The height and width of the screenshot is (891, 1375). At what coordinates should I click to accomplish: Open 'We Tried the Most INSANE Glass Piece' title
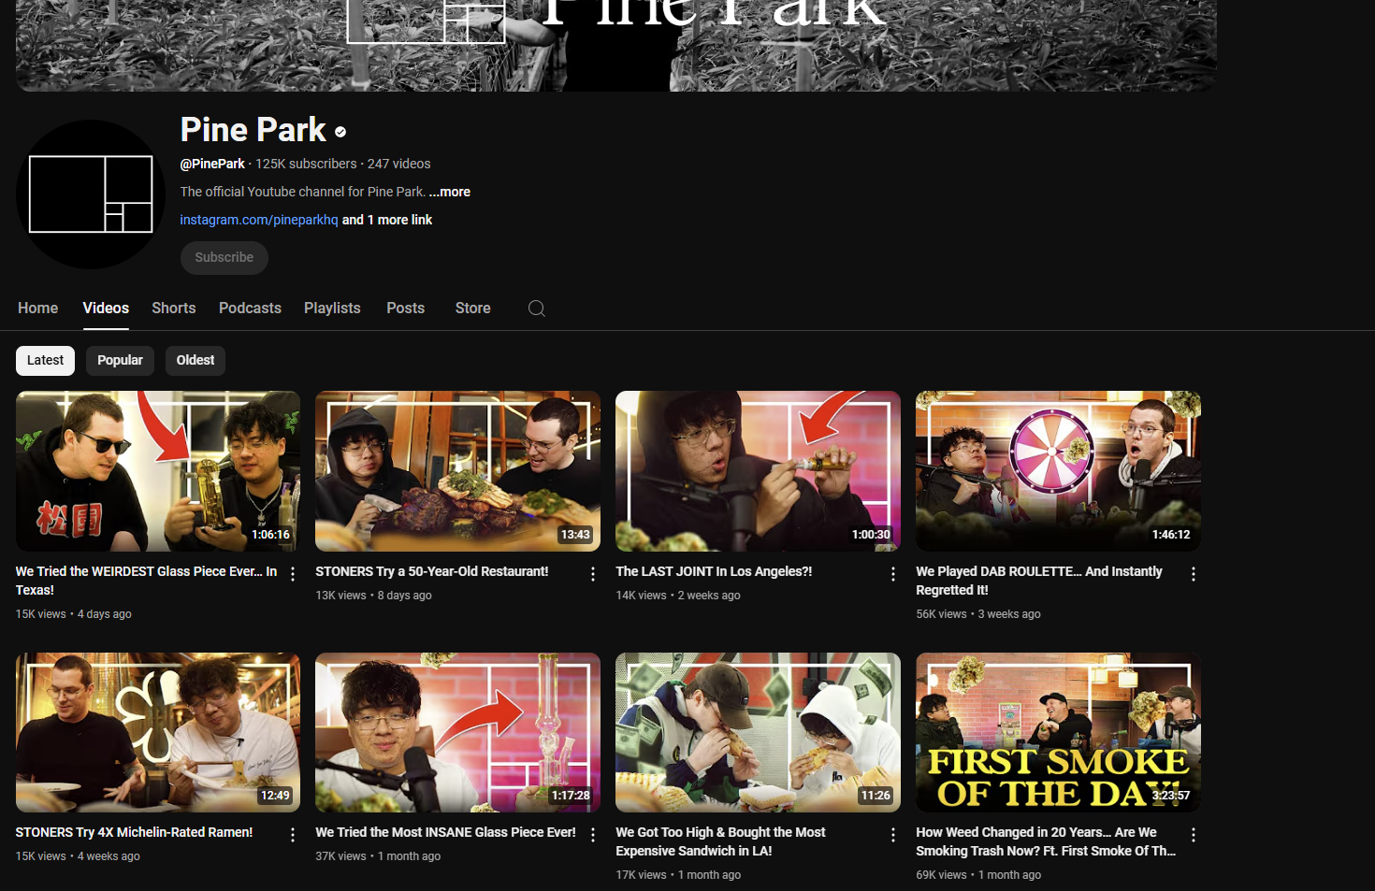pyautogui.click(x=445, y=832)
